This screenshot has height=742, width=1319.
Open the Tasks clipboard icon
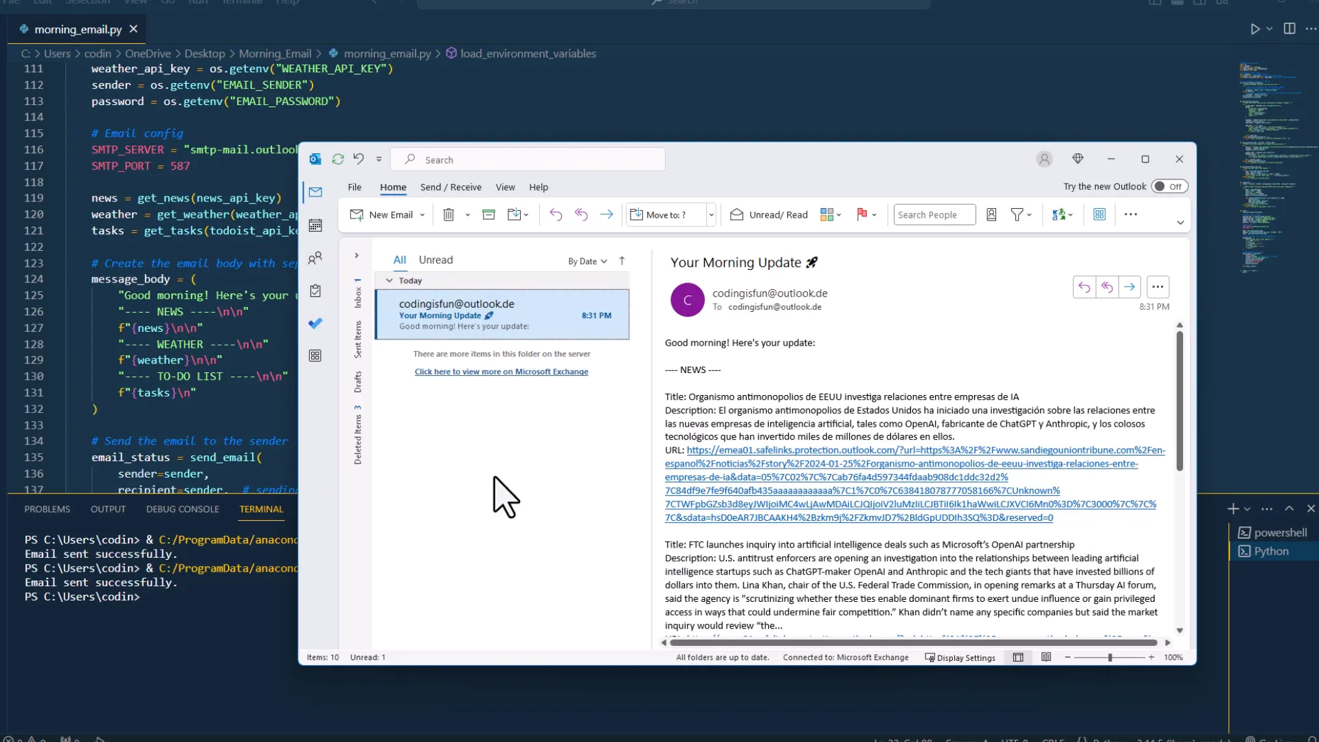(315, 291)
